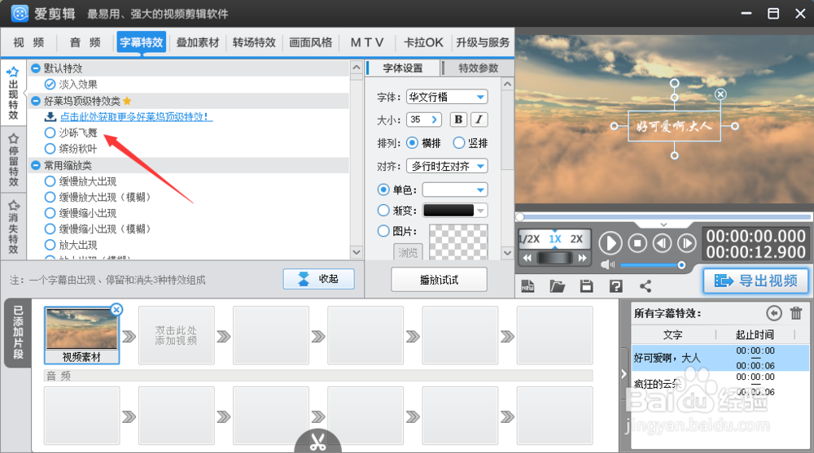This screenshot has height=453, width=814.
Task: Open the 大小 font size spinner arrow
Action: coord(435,120)
